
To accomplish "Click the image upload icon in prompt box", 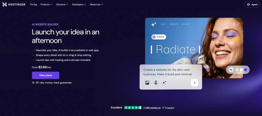I will (147, 83).
